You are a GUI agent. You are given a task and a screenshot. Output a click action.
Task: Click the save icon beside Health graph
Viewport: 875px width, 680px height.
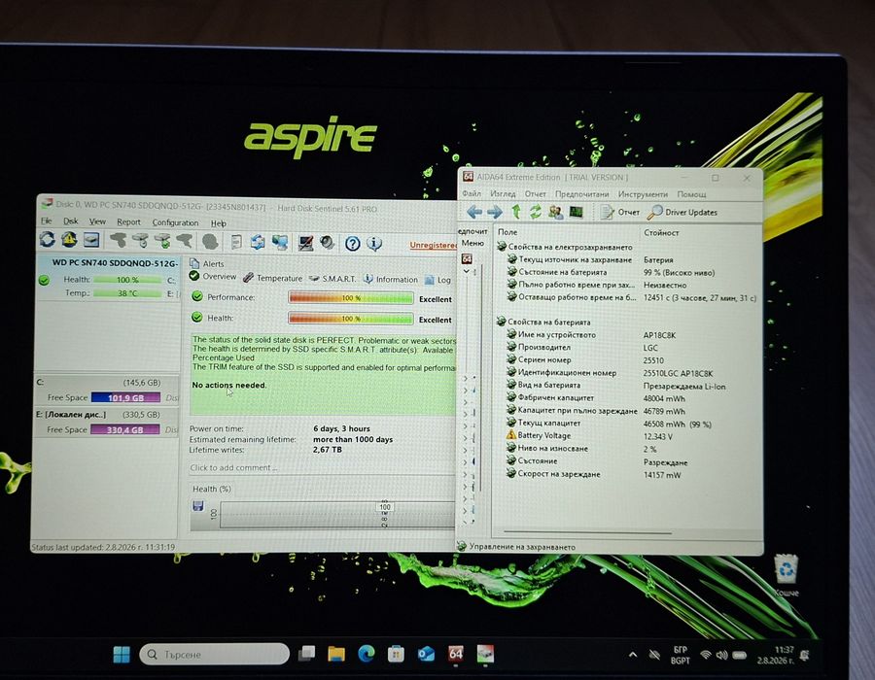click(197, 505)
